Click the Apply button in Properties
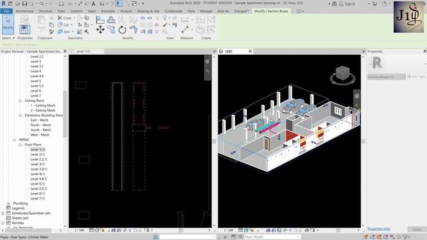Image resolution: width=427 pixels, height=240 pixels. pos(416,229)
